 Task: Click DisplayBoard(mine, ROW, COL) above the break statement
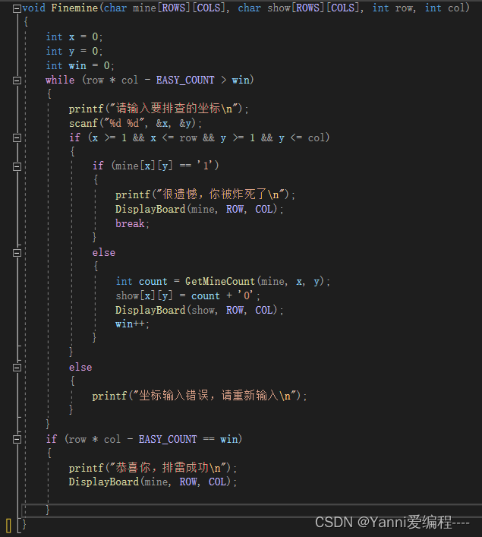200,209
